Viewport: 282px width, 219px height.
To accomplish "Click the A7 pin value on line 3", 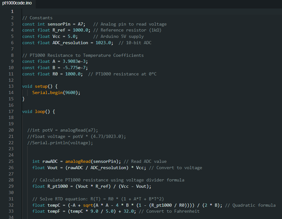I will [81, 24].
